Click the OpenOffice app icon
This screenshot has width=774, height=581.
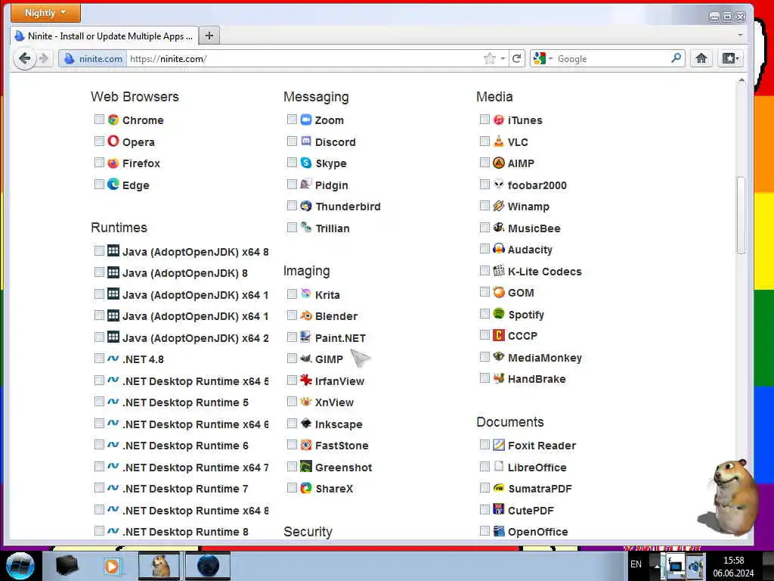coord(499,531)
